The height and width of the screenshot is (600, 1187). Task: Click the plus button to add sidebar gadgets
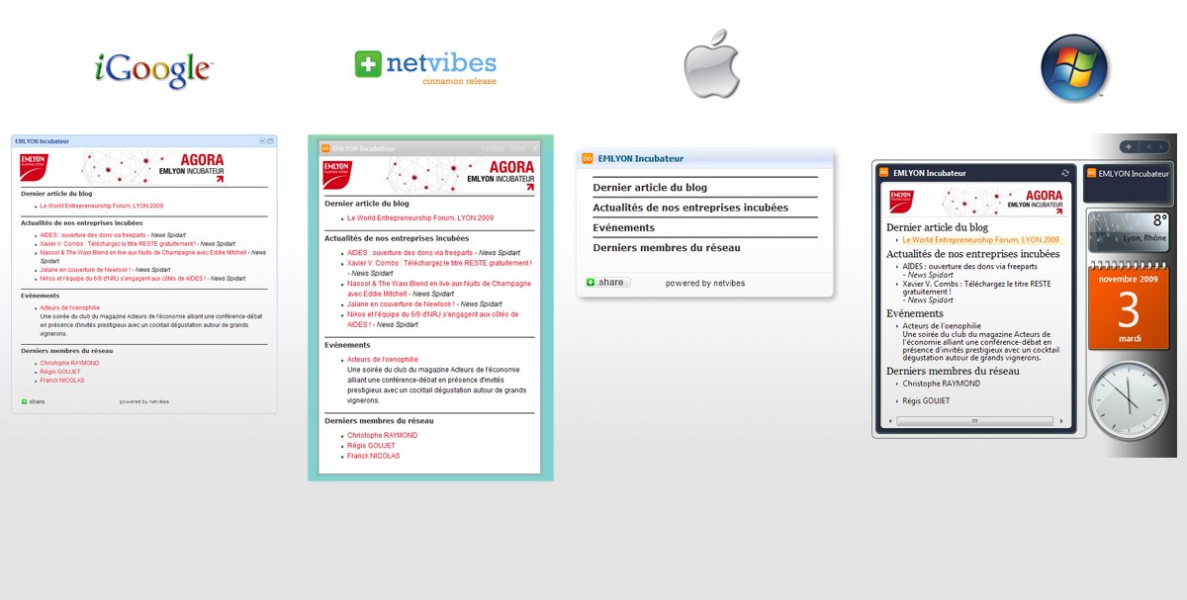(1129, 147)
